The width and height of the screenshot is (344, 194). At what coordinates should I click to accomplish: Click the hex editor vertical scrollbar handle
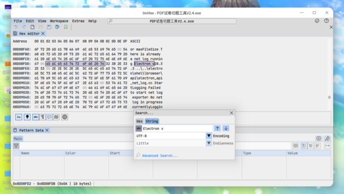pos(329,97)
